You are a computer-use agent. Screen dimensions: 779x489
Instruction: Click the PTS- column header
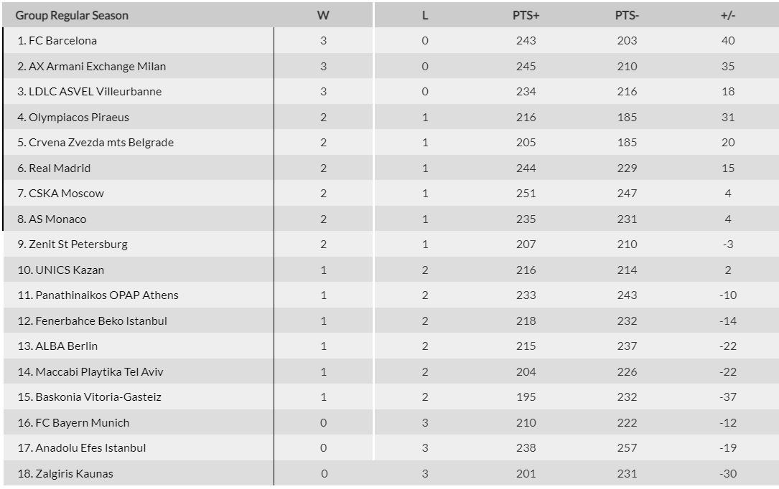point(627,15)
